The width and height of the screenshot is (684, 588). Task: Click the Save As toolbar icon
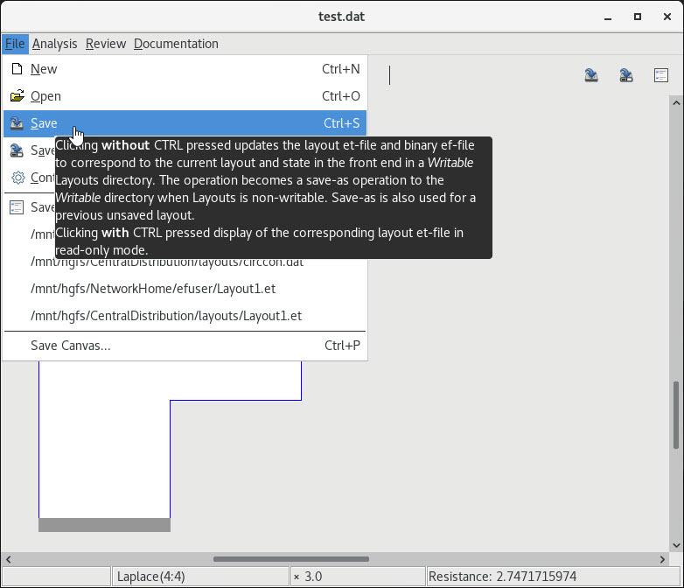[x=626, y=75]
